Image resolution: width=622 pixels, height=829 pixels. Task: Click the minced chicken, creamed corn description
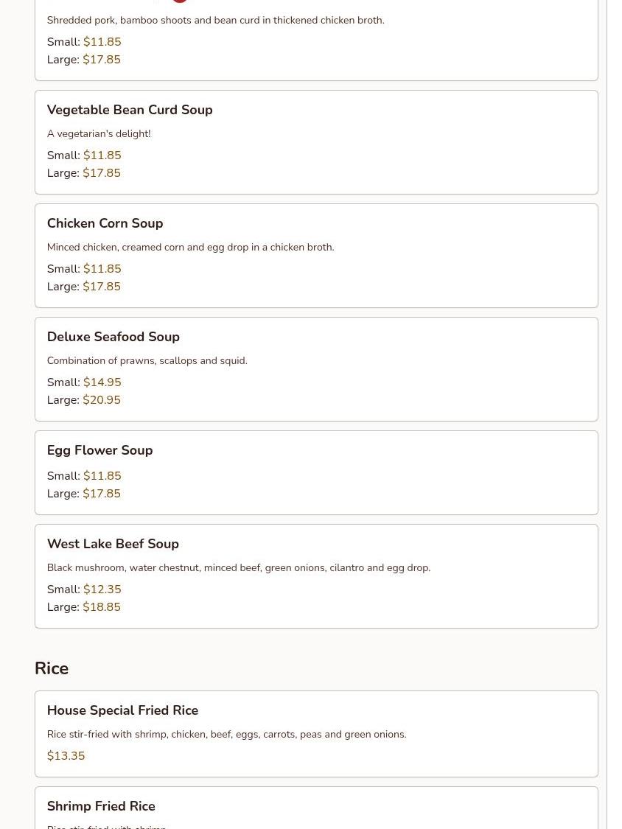(x=190, y=247)
